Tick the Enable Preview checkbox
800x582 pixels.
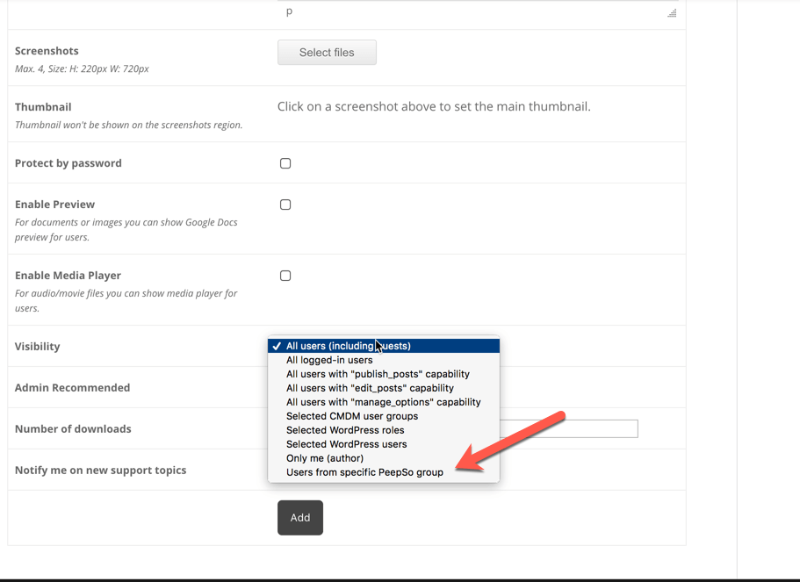click(x=285, y=205)
